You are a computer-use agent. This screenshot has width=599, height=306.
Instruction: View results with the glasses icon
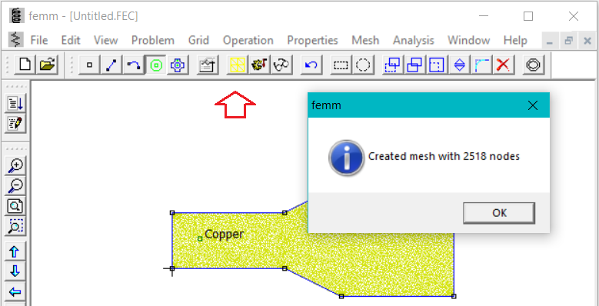(x=281, y=65)
